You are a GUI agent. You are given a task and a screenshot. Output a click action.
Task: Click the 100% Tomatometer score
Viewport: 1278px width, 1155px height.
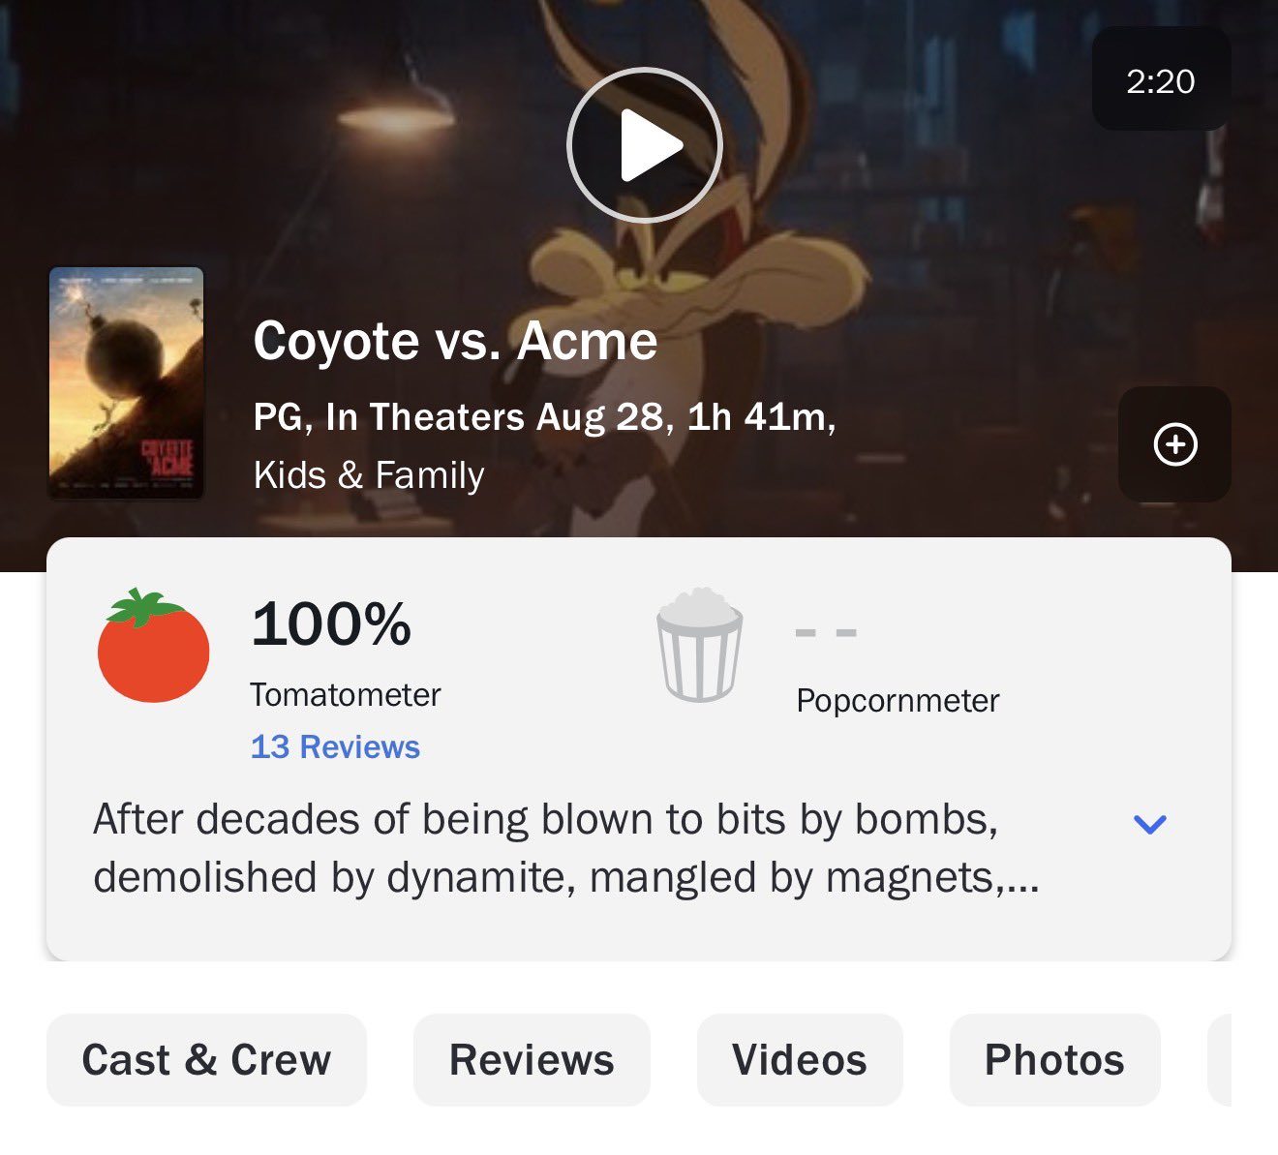[x=331, y=623]
